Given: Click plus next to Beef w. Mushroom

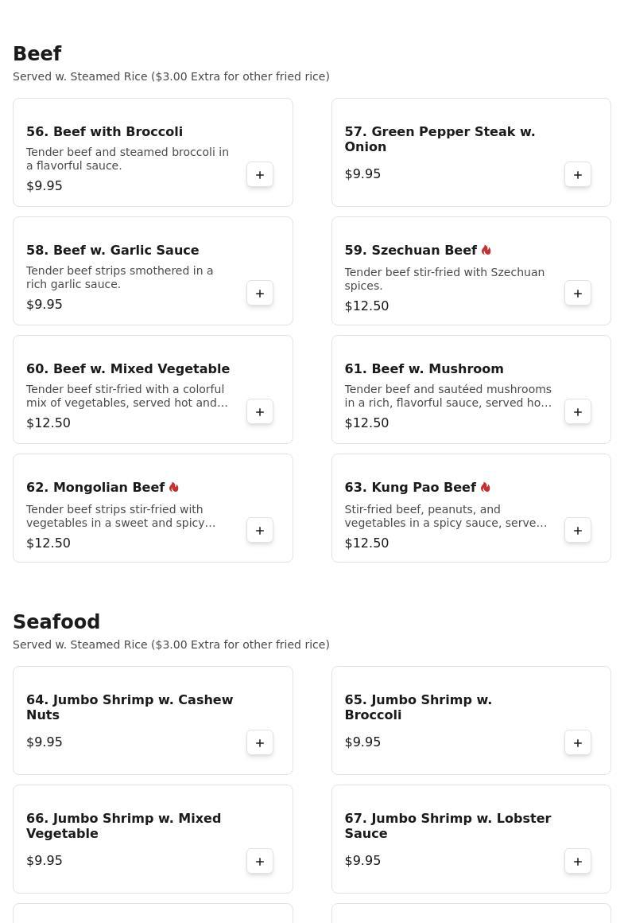Looking at the screenshot, I should pyautogui.click(x=578, y=412).
